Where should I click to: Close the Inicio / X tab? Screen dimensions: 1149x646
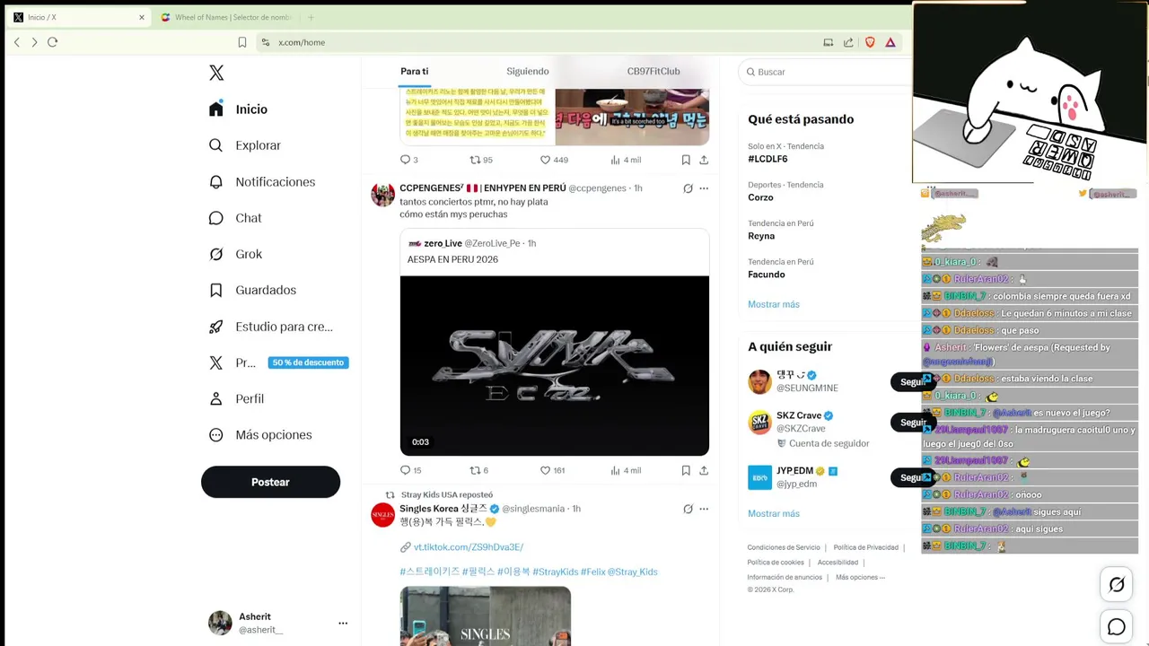(142, 17)
